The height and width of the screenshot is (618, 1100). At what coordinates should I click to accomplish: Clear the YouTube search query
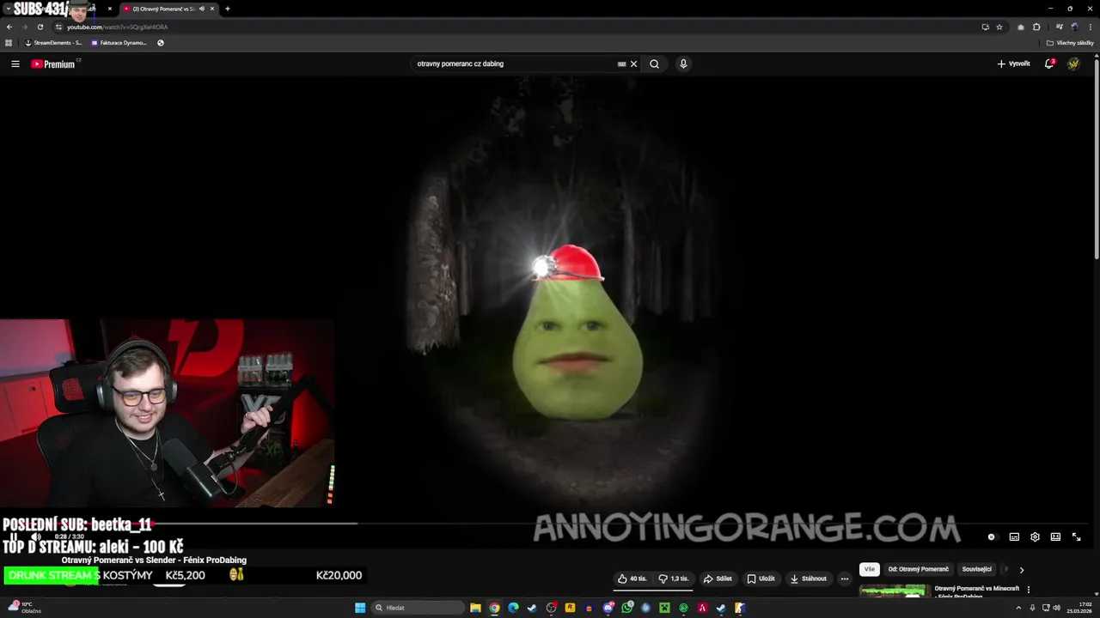[634, 64]
